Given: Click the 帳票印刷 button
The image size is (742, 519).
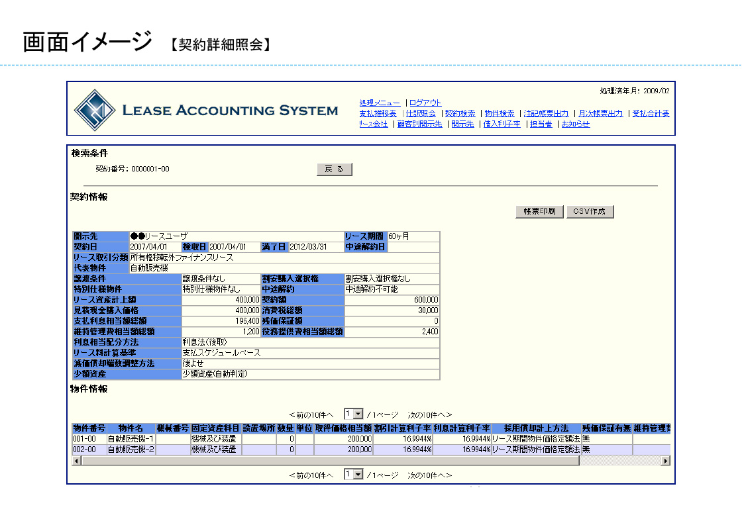Looking at the screenshot, I should coord(539,211).
